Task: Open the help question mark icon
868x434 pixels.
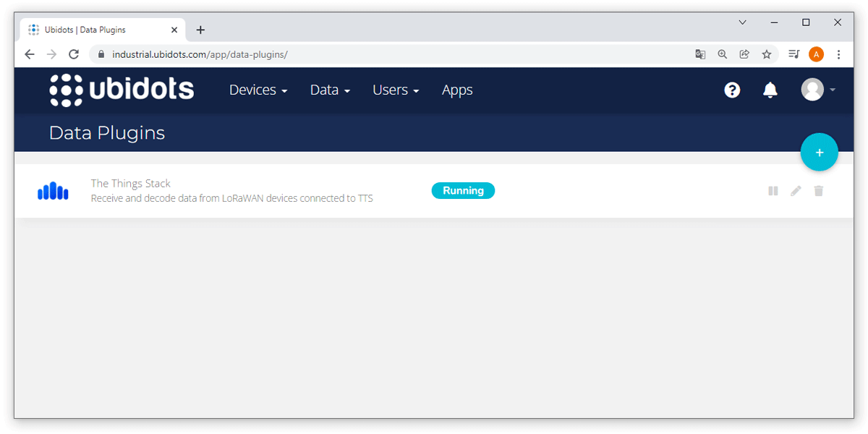Action: (732, 90)
